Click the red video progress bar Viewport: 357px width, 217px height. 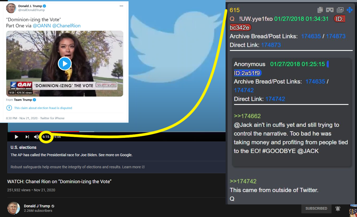pos(43,132)
